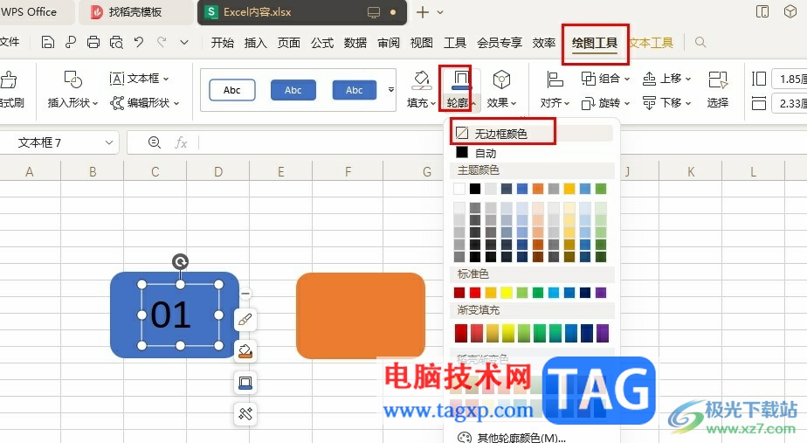
Task: Open the Rotate dropdown
Action: coord(605,103)
